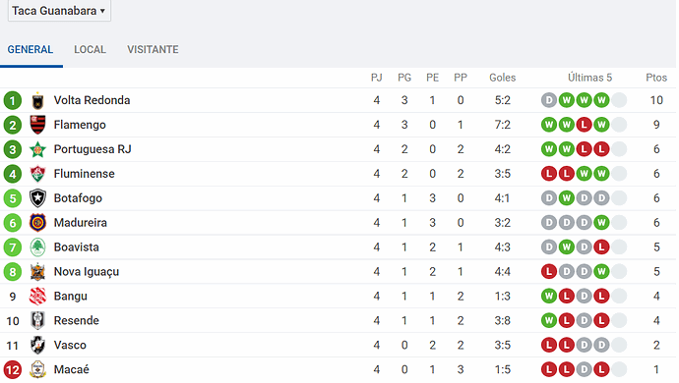This screenshot has height=383, width=679.
Task: Click the Vasco club crest
Action: click(37, 346)
